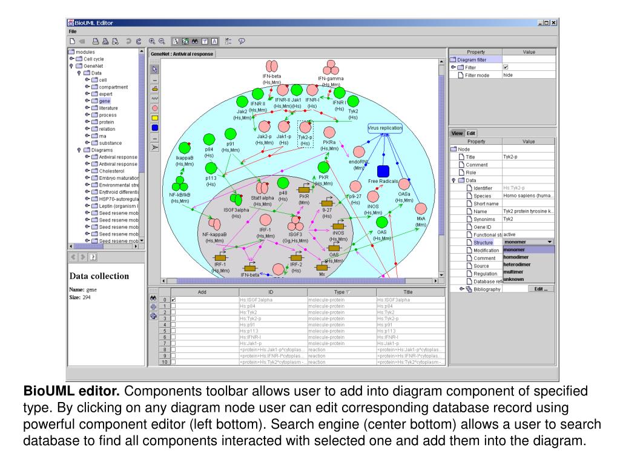Expand the protein folder
This screenshot has width=620, height=465.
coord(87,122)
